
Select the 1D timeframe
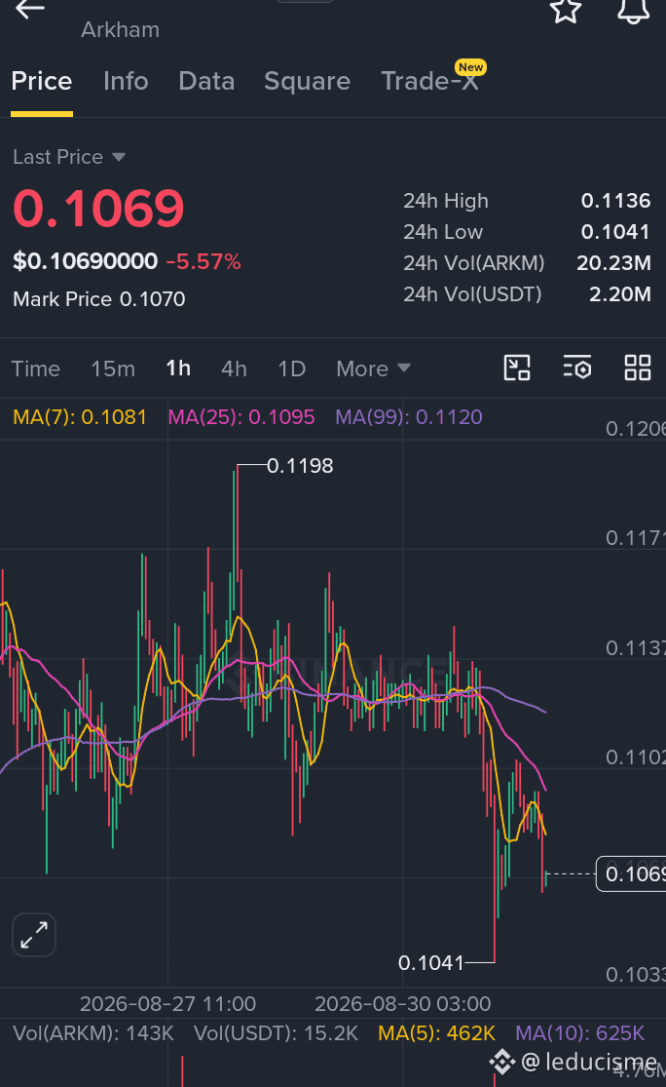[x=291, y=369]
